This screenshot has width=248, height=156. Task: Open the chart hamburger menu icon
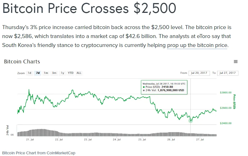236,62
